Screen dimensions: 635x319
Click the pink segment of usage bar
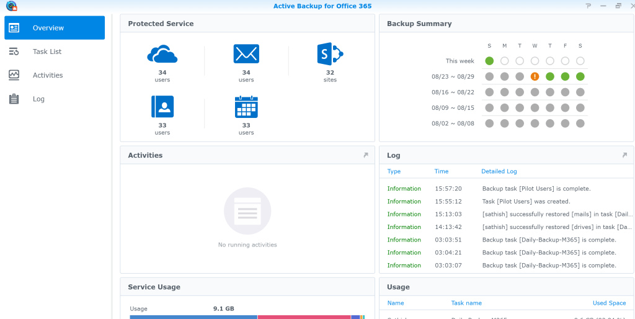[304, 317]
